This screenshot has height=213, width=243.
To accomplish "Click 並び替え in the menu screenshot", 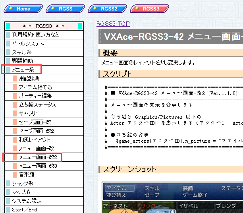I will pyautogui.click(x=116, y=195).
